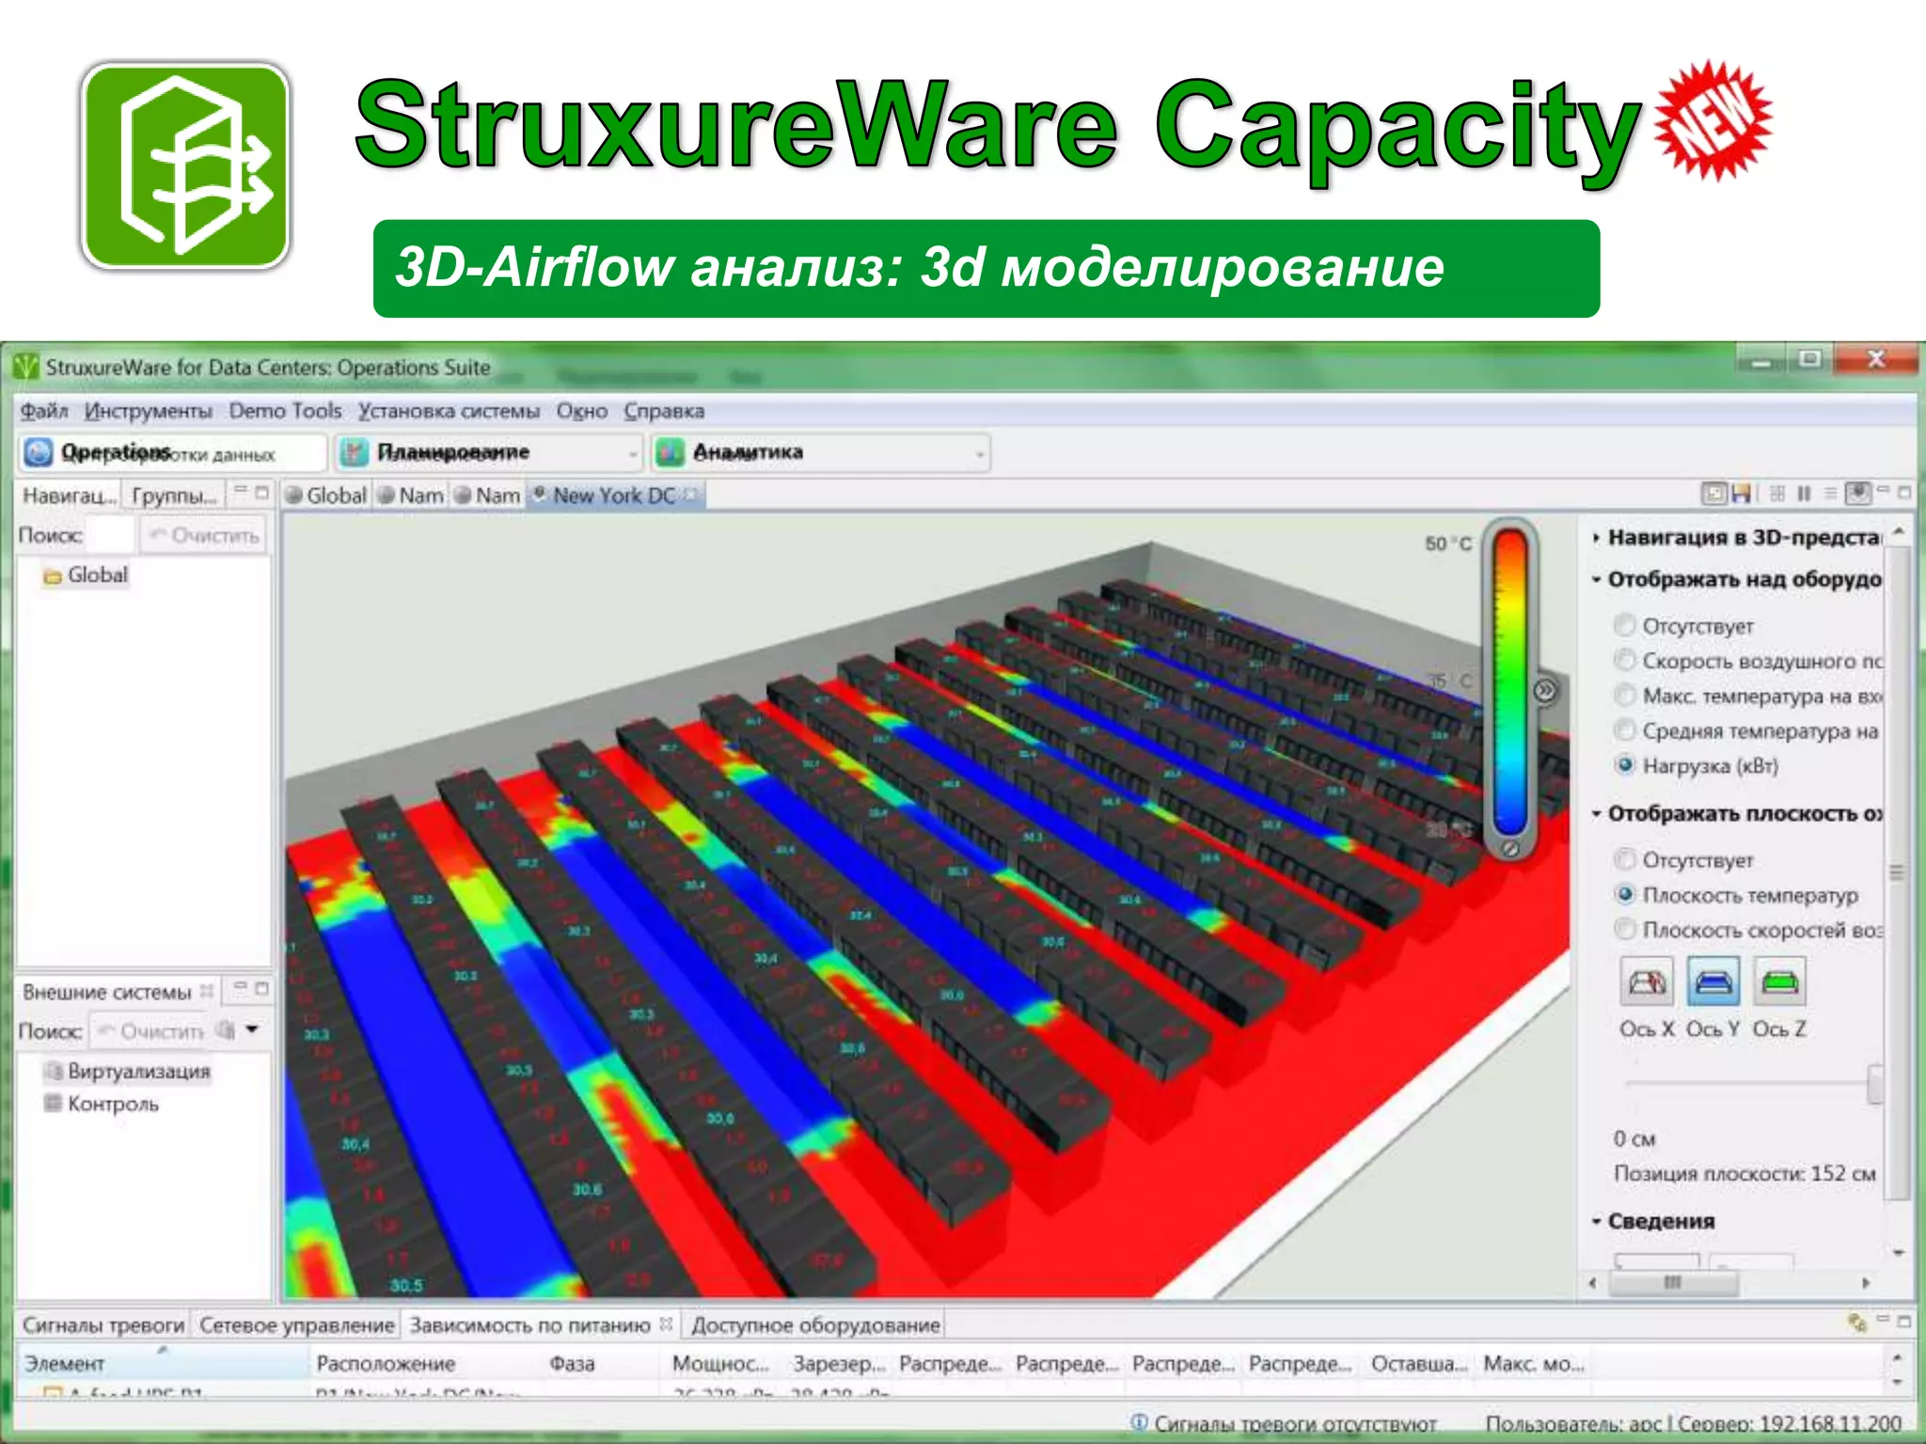The width and height of the screenshot is (1926, 1444).
Task: Switch to the Global view tab
Action: pos(325,495)
